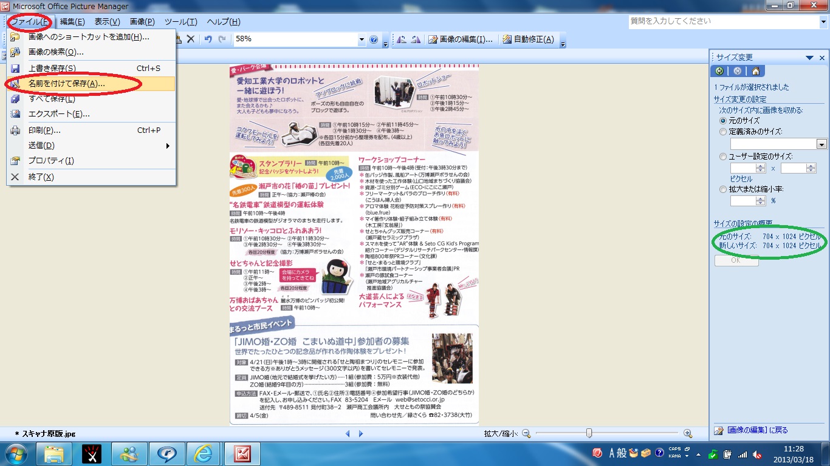
Task: Open Windows Live Messenger taskbar icon
Action: (x=129, y=454)
